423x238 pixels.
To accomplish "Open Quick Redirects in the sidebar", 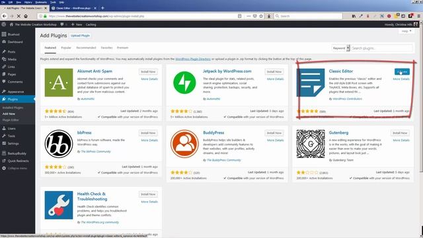I will [x=18, y=161].
